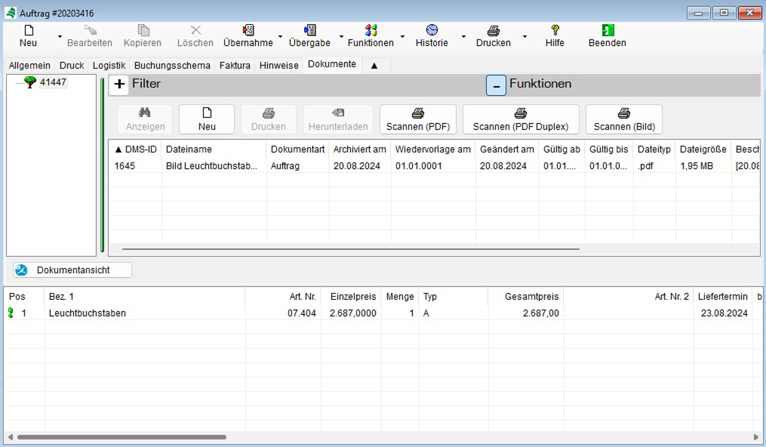This screenshot has width=766, height=447.
Task: Click the Scannen (Bild) button
Action: pos(624,119)
